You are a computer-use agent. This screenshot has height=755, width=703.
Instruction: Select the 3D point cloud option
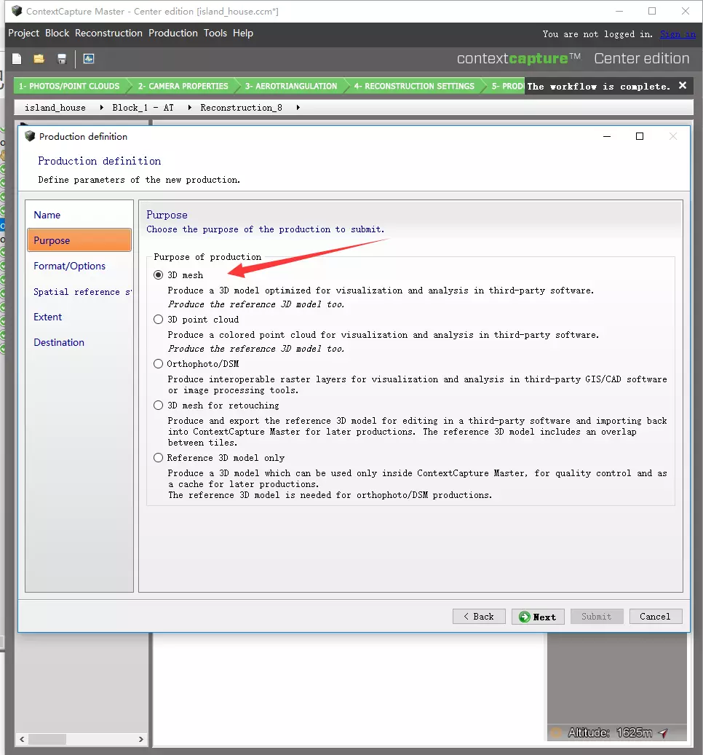pyautogui.click(x=159, y=319)
